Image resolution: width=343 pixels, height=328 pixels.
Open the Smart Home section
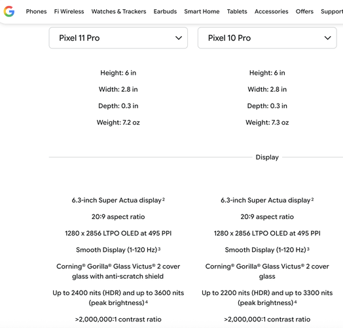tap(202, 11)
